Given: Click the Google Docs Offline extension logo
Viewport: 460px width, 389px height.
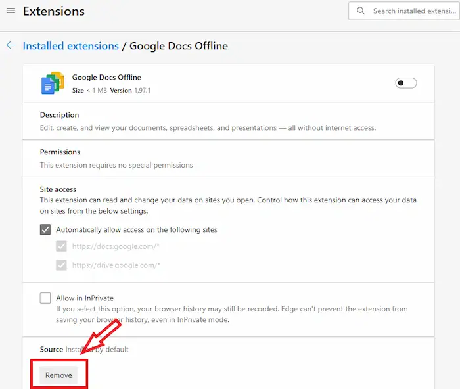Looking at the screenshot, I should [x=53, y=83].
